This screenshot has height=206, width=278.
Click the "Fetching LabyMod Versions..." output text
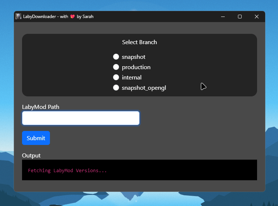click(x=67, y=170)
